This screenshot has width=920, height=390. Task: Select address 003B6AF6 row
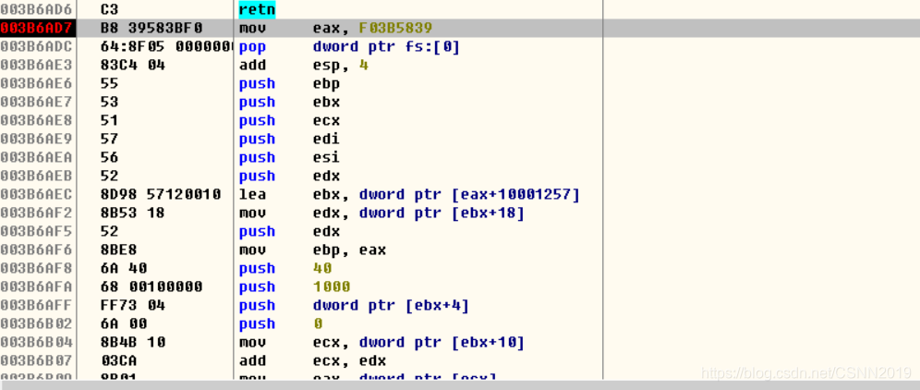[38, 250]
